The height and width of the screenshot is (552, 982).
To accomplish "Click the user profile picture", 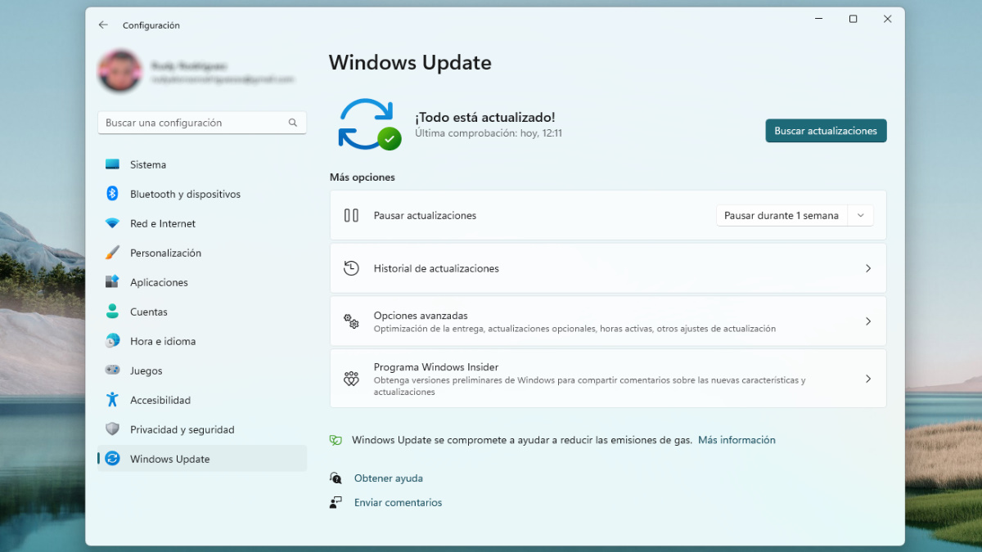I will click(120, 71).
